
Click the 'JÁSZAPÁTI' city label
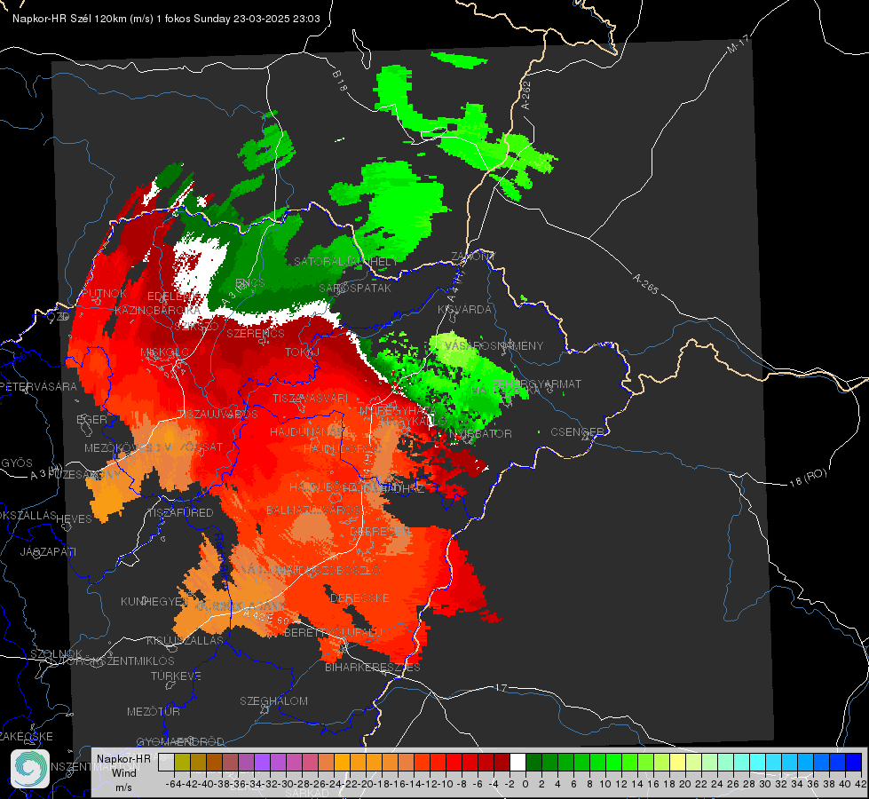point(48,551)
